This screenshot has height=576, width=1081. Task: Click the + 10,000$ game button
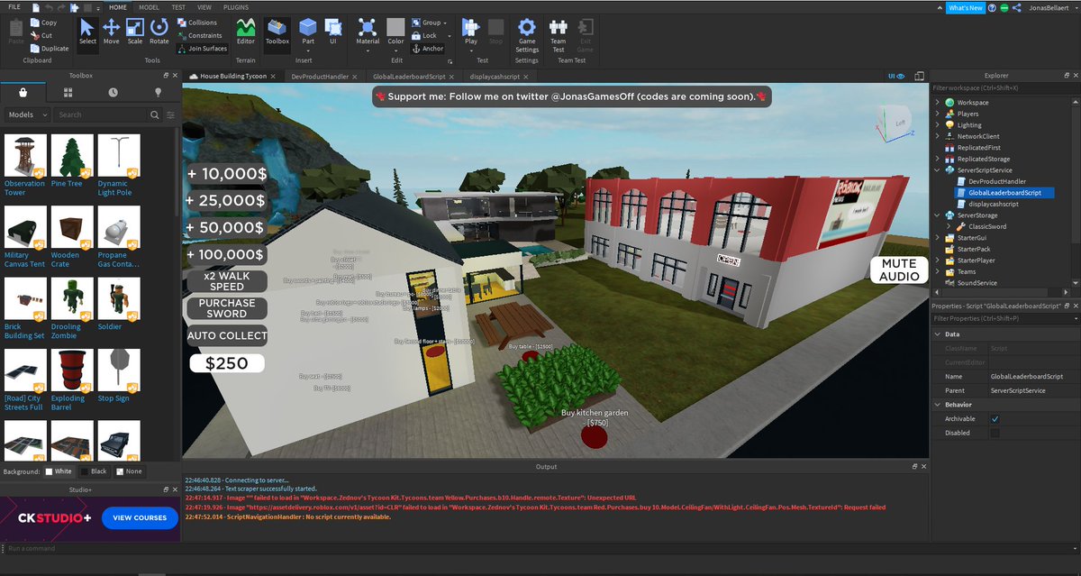225,174
